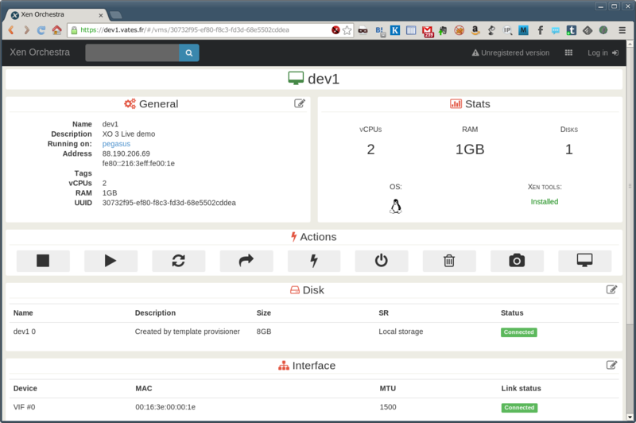Screen dimensions: 636x423
Task: Edit the Interface section via pencil icon
Action: [x=611, y=365]
